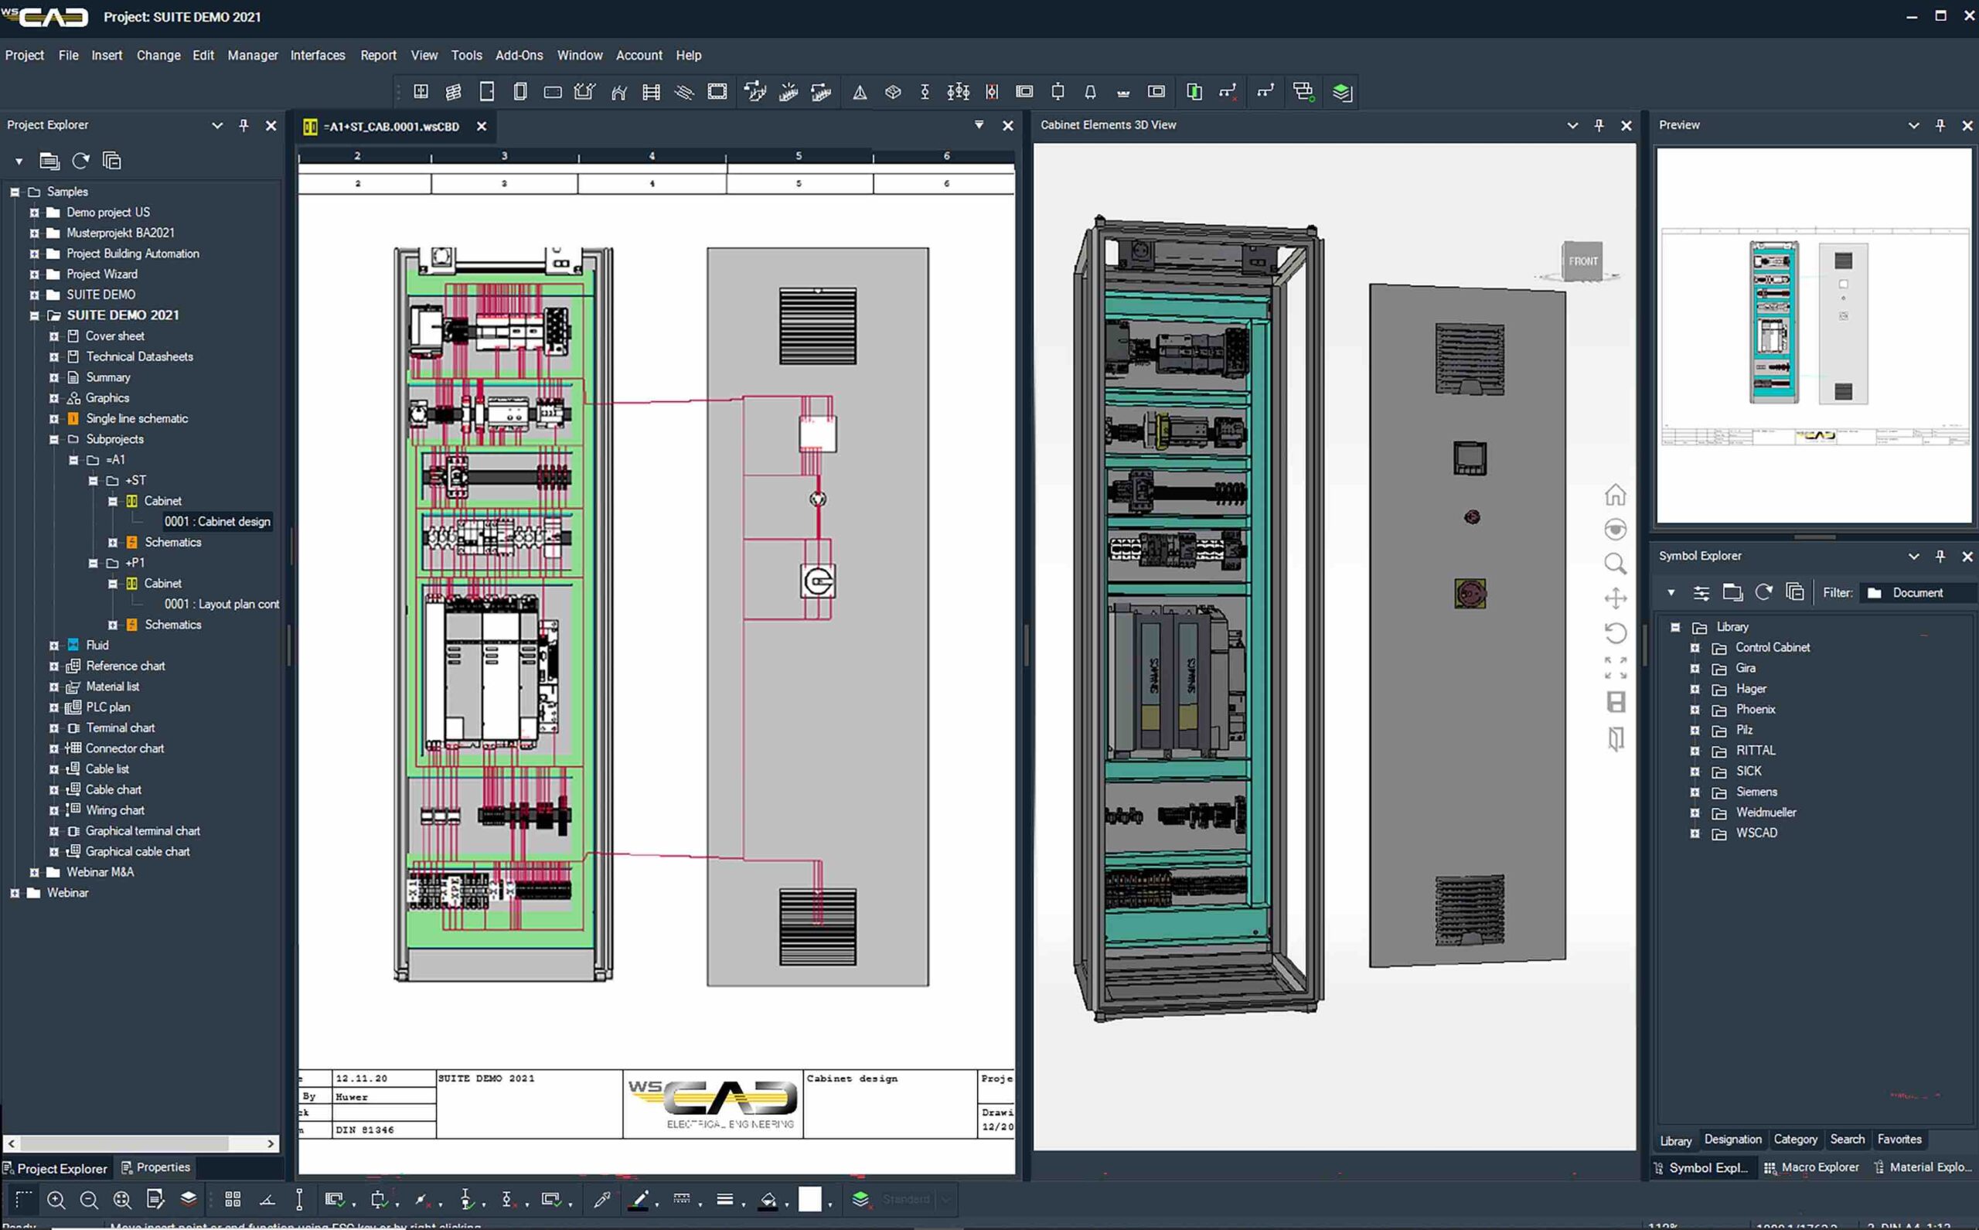This screenshot has width=1979, height=1230.
Task: Select the pan arrows icon in 3D view
Action: (x=1616, y=598)
